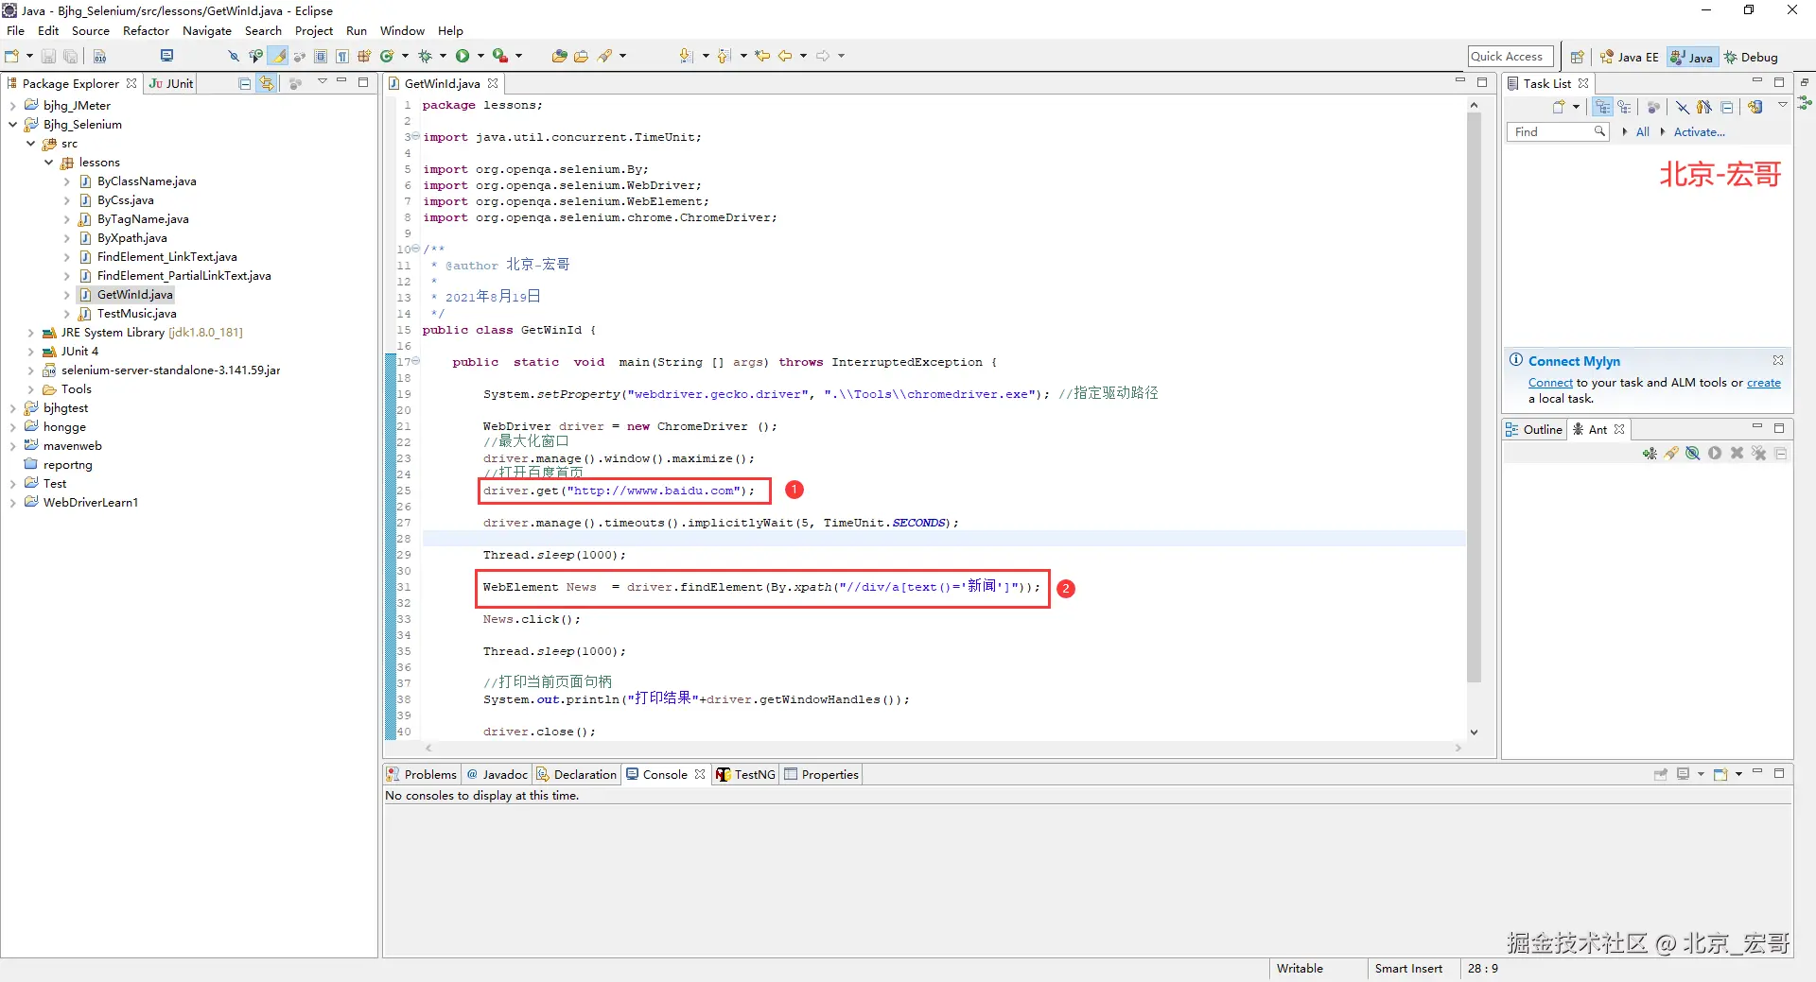This screenshot has height=982, width=1816.
Task: Click the Debug bug icon in toolbar
Action: 426,57
